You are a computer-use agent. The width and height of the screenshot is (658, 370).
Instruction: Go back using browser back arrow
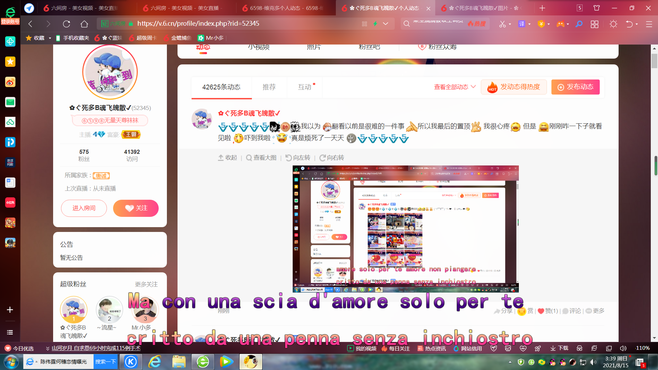tap(30, 24)
